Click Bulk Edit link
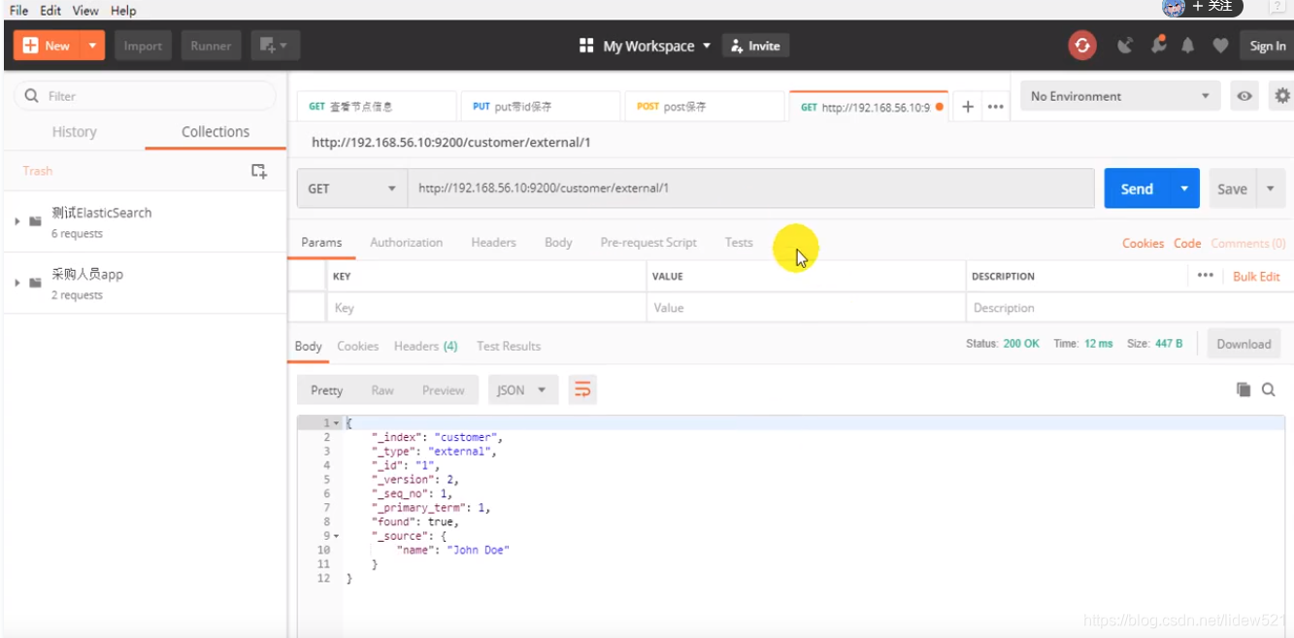1294x638 pixels. (x=1256, y=277)
